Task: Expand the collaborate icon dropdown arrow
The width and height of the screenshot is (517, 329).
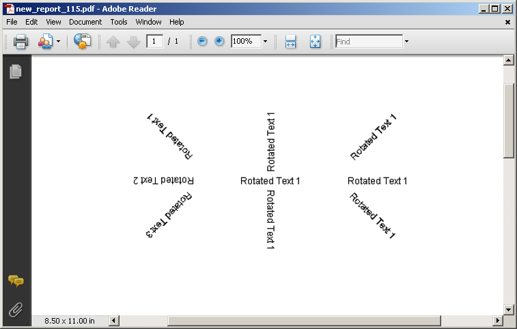Action: (58, 41)
